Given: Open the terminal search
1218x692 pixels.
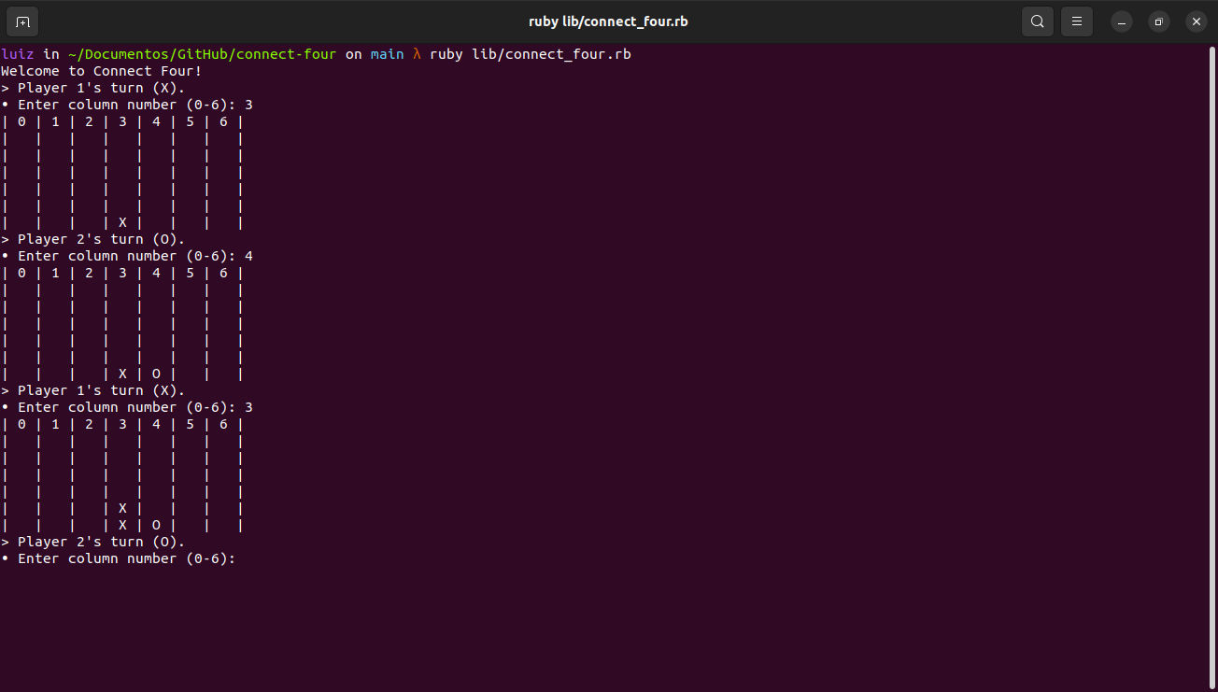Looking at the screenshot, I should click(1038, 21).
